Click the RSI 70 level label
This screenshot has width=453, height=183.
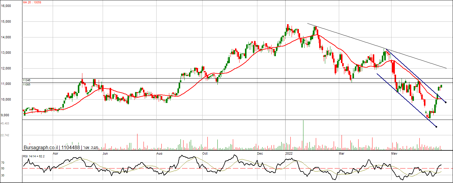pos(2,162)
